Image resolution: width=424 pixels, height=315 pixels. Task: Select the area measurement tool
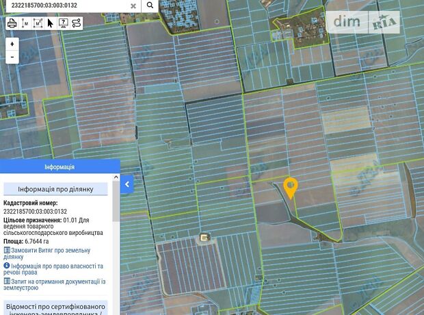pyautogui.click(x=38, y=23)
